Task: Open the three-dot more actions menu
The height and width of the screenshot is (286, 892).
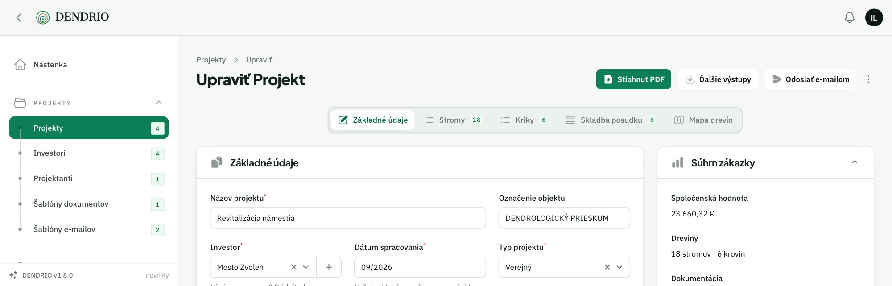Action: tap(868, 79)
